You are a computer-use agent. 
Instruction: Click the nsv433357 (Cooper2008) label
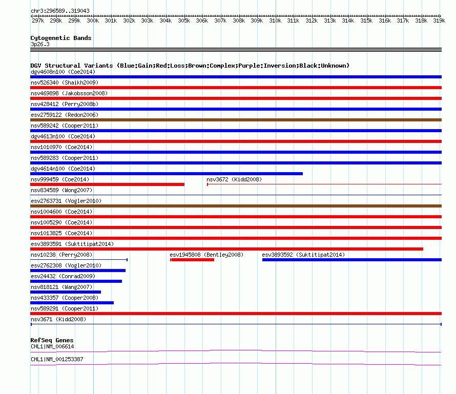(65, 298)
